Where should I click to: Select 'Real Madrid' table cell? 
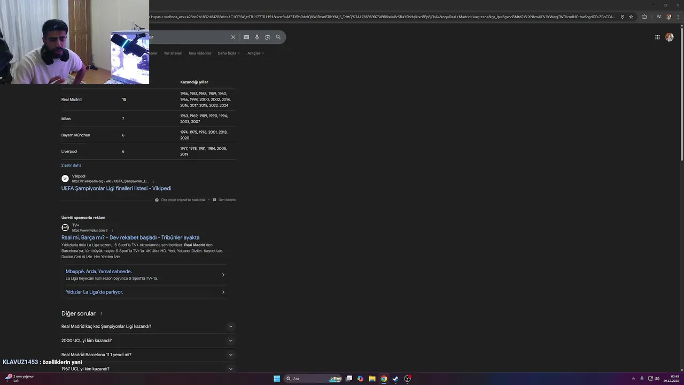71,99
